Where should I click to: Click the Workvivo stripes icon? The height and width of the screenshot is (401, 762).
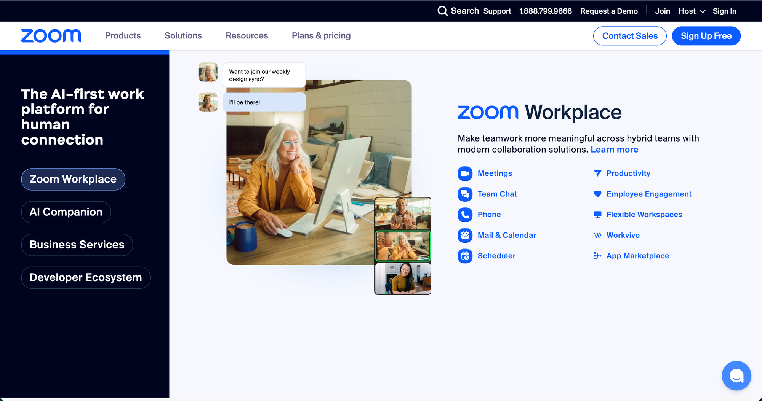click(x=597, y=235)
